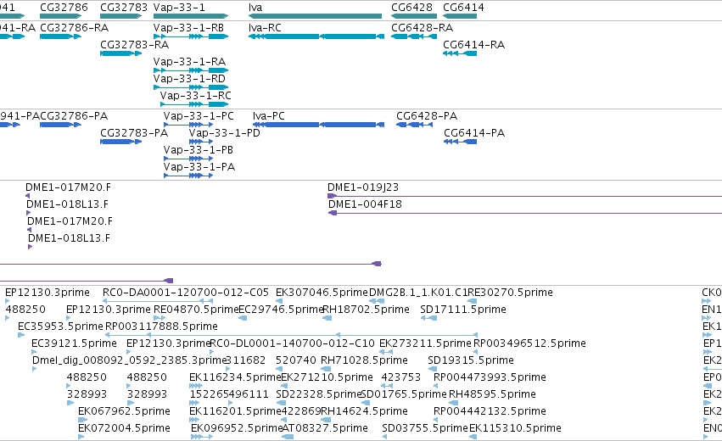Select BAC clone DME1-004F18 label
This screenshot has height=441, width=722.
coord(365,204)
